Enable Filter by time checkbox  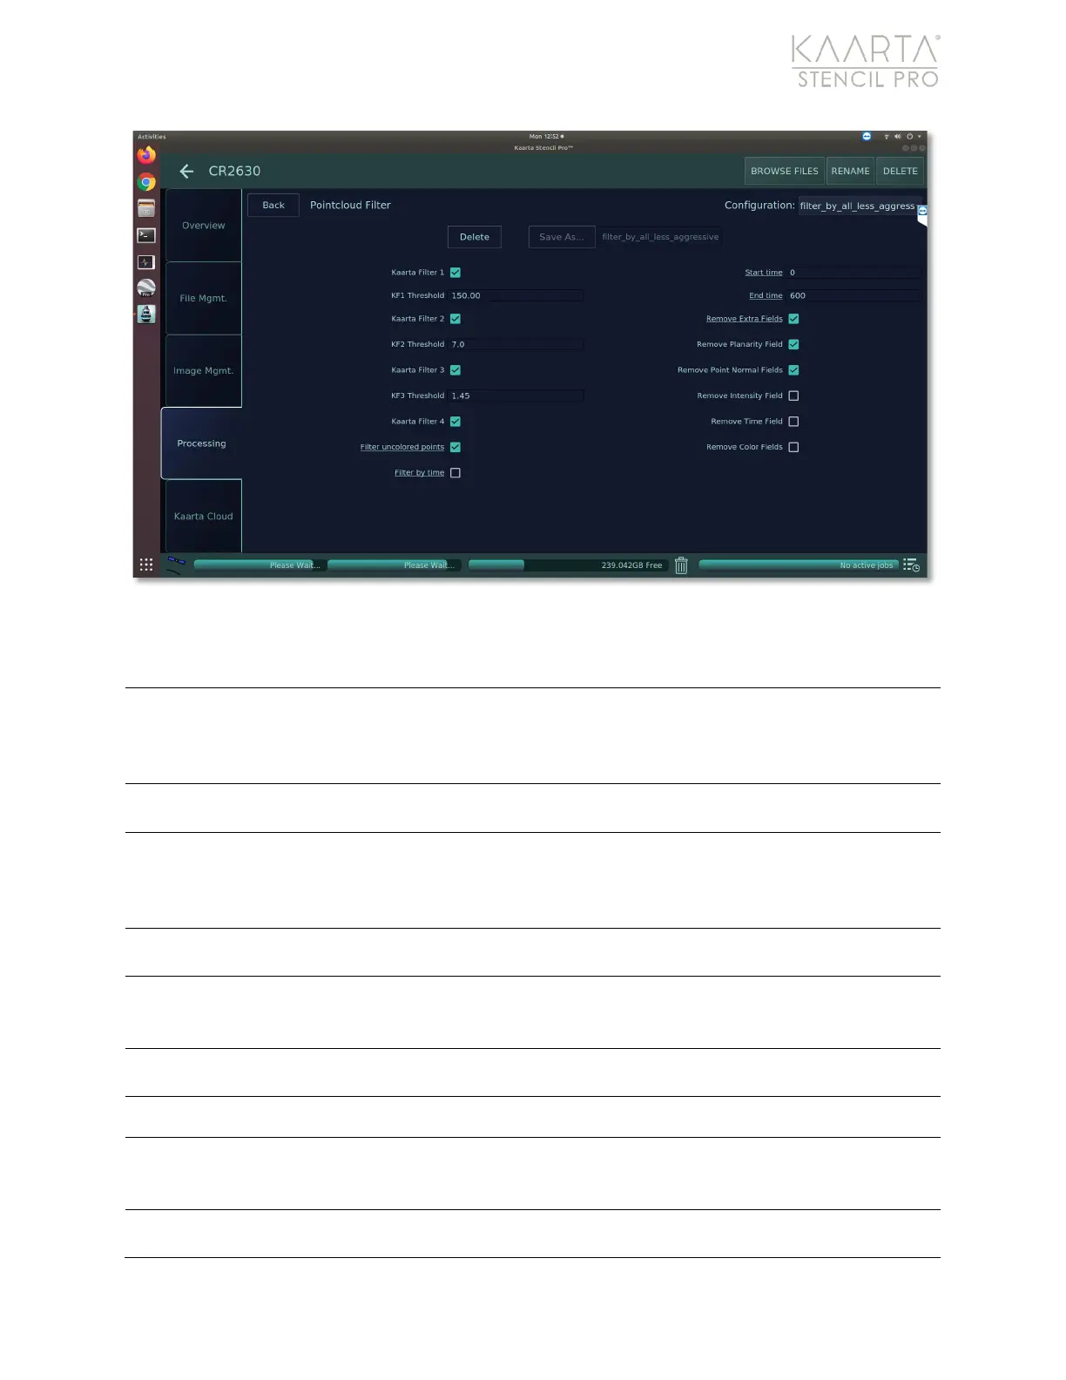click(455, 473)
